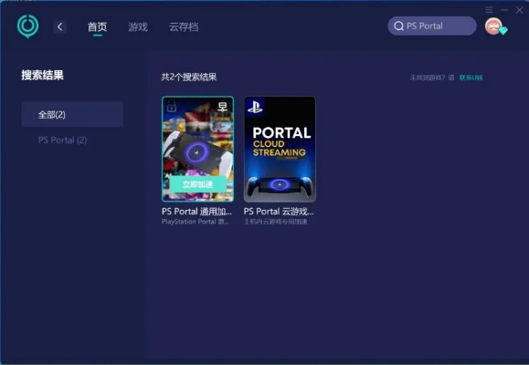
Task: Click the 共2个搜索结果 text
Action: (x=189, y=77)
